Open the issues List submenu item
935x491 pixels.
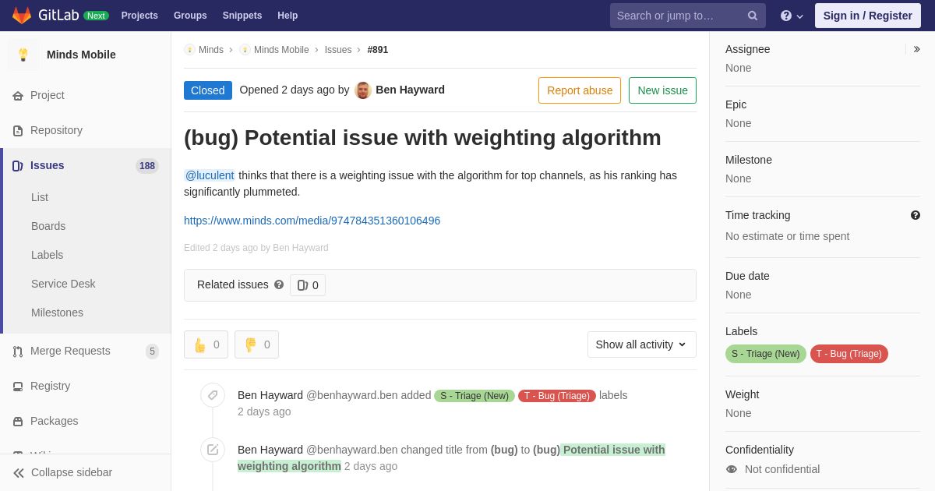(40, 197)
